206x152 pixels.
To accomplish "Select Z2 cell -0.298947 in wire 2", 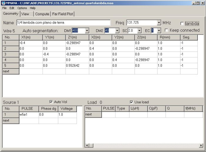I will tap(146, 49).
